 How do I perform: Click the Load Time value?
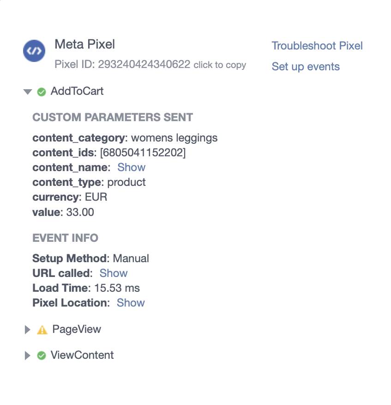tap(117, 288)
